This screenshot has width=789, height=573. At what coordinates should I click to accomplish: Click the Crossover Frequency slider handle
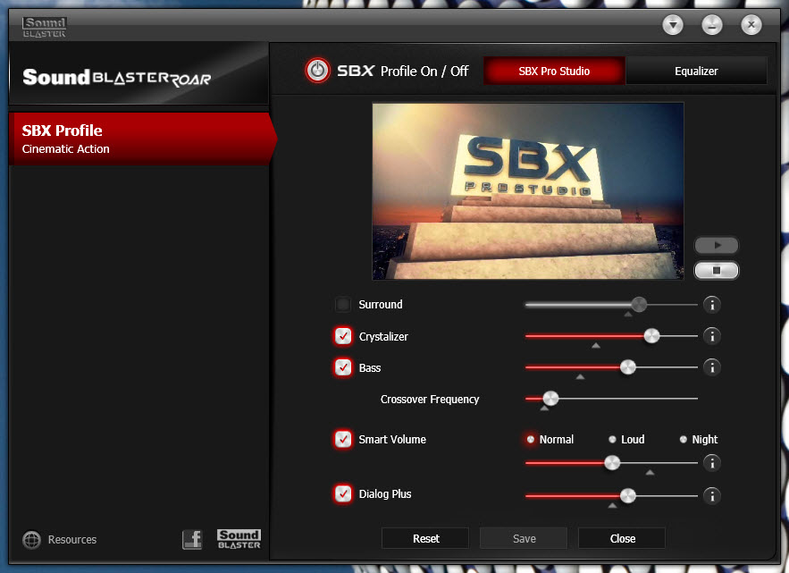click(x=551, y=399)
